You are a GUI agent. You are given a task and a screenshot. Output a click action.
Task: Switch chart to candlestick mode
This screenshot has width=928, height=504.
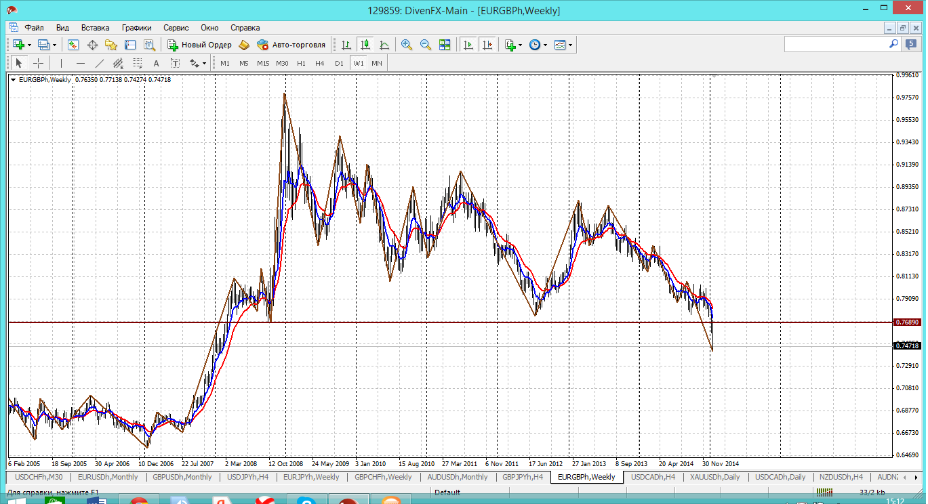click(365, 45)
